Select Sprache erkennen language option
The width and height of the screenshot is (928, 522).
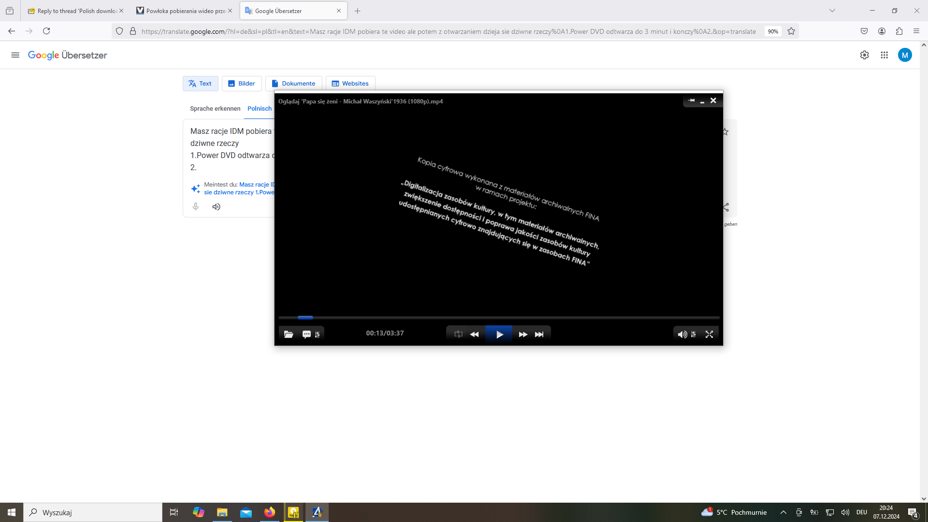(215, 109)
